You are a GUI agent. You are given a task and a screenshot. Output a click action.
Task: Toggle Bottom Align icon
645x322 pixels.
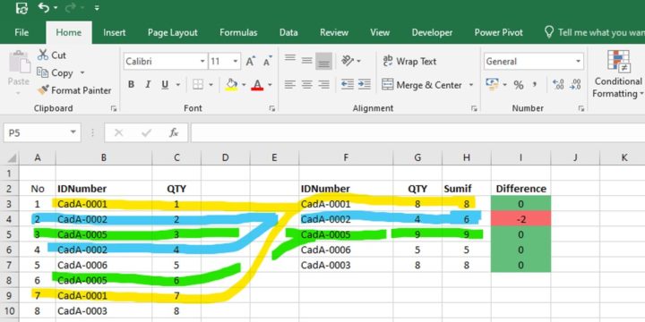pos(323,61)
